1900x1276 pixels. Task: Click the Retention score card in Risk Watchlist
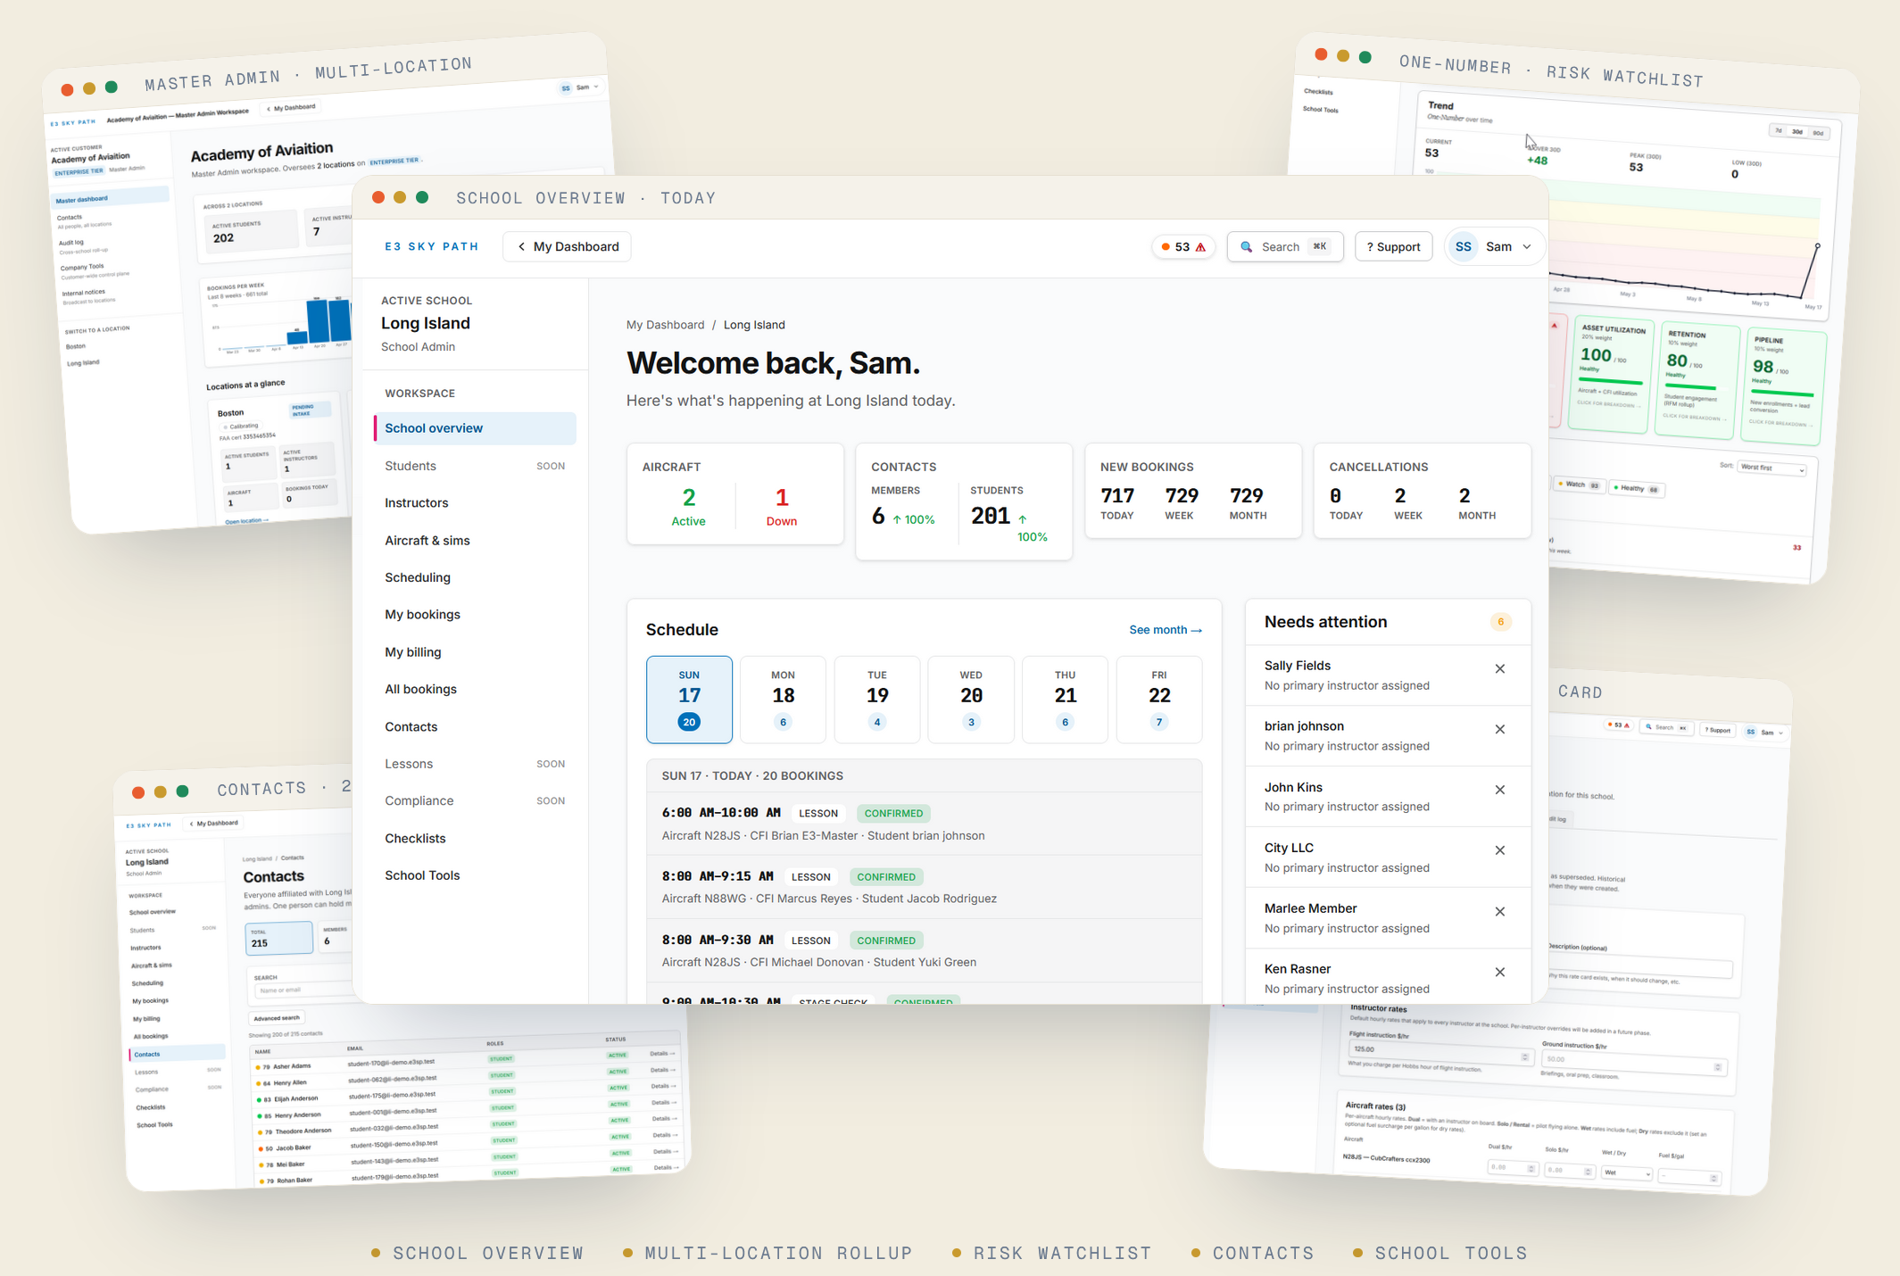(x=1697, y=381)
